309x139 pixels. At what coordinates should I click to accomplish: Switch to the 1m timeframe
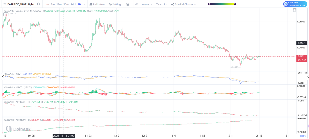[47, 5]
